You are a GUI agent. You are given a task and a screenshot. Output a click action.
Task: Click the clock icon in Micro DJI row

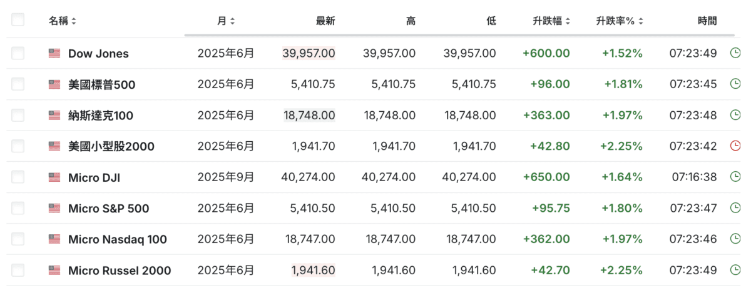tap(735, 177)
